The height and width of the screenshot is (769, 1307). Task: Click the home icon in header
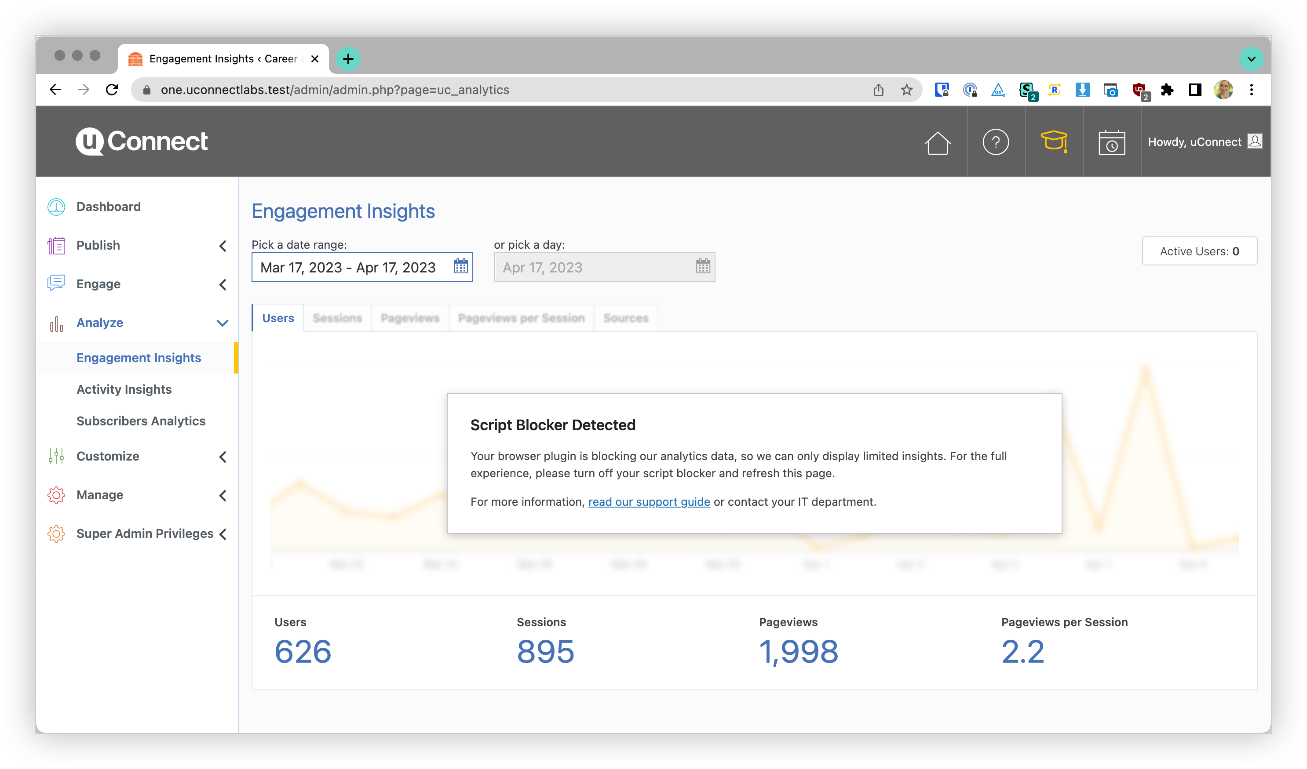click(x=937, y=142)
